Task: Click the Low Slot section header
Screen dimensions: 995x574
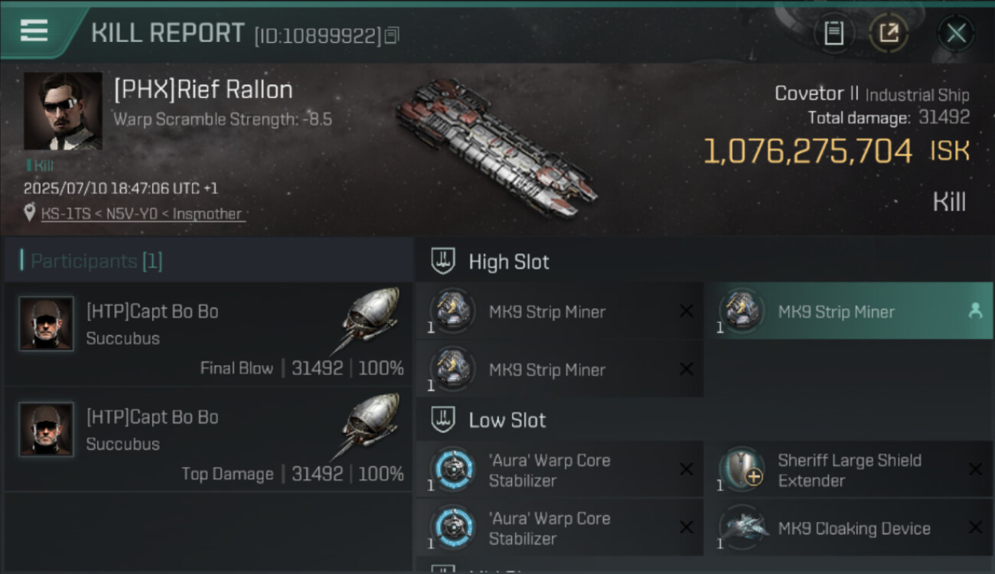Action: click(x=507, y=420)
